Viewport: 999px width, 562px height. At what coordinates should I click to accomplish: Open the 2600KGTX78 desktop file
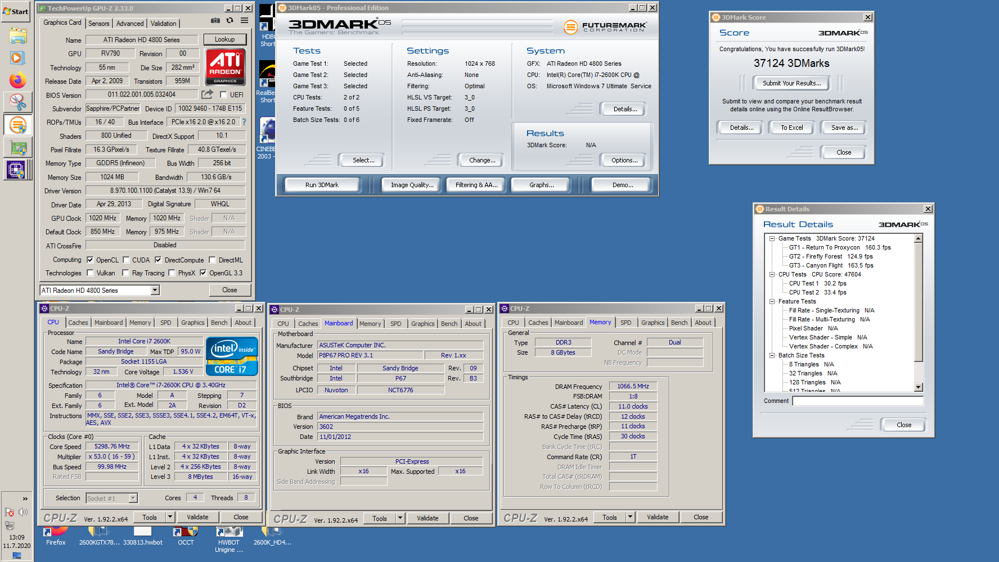100,536
